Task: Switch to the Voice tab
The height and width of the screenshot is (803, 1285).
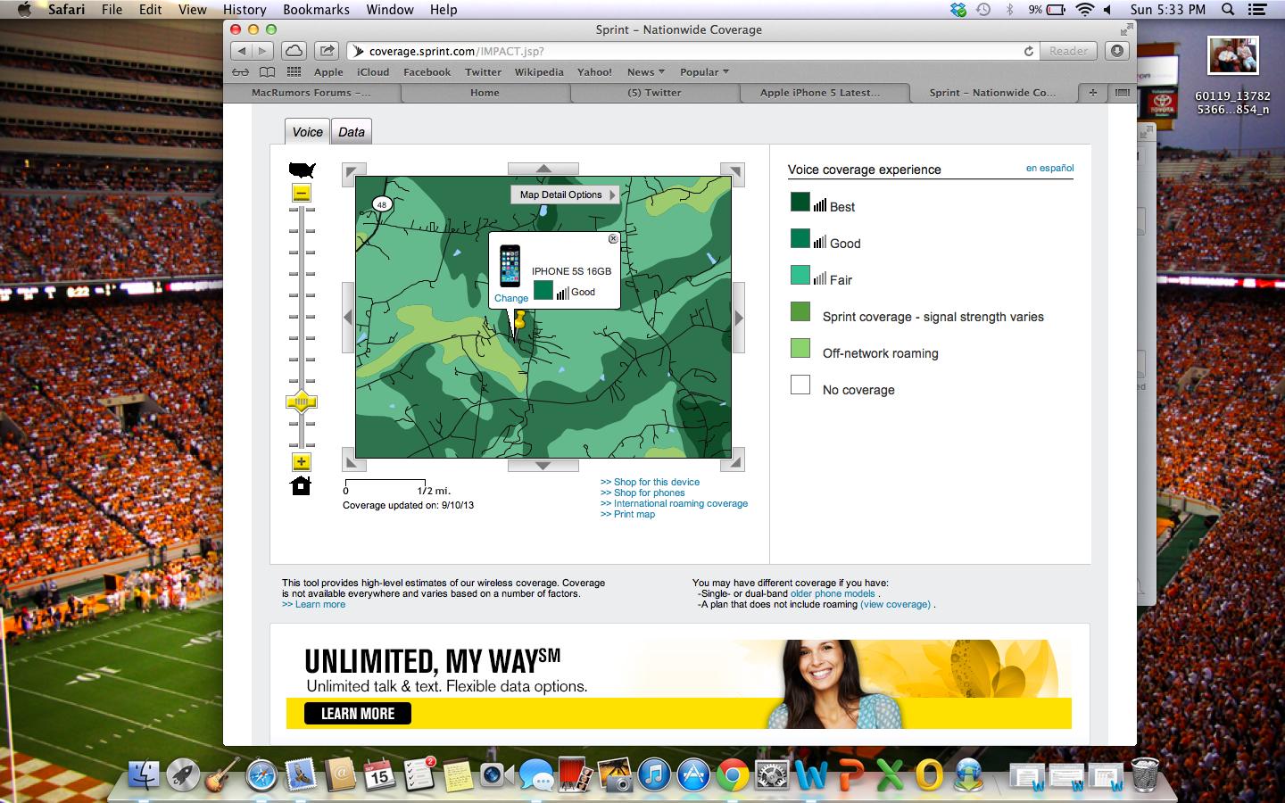Action: coord(307,131)
